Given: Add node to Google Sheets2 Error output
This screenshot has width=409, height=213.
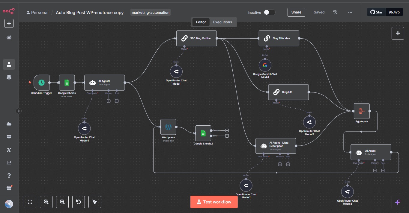Looking at the screenshot, I should pyautogui.click(x=227, y=136).
